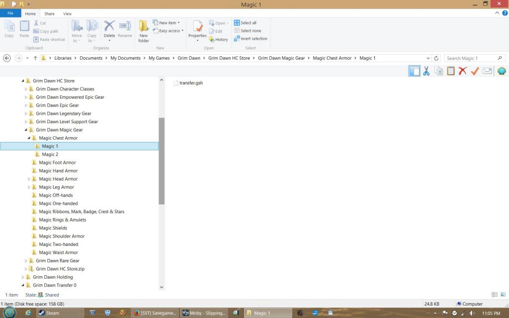
Task: Expand the Magic Head Armor node
Action: 29,179
